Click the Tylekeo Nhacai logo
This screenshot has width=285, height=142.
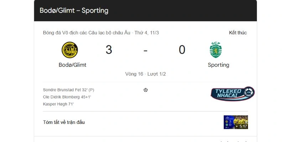pos(232,94)
